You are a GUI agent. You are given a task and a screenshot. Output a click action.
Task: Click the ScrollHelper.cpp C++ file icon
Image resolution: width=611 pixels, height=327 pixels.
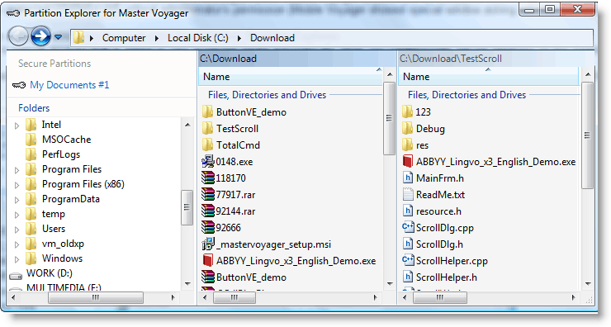(408, 260)
